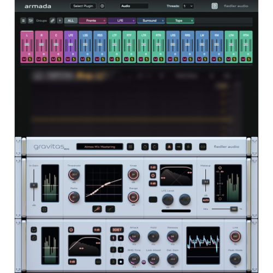Mute the LW channel
The image size is (273, 273).
click(199, 59)
